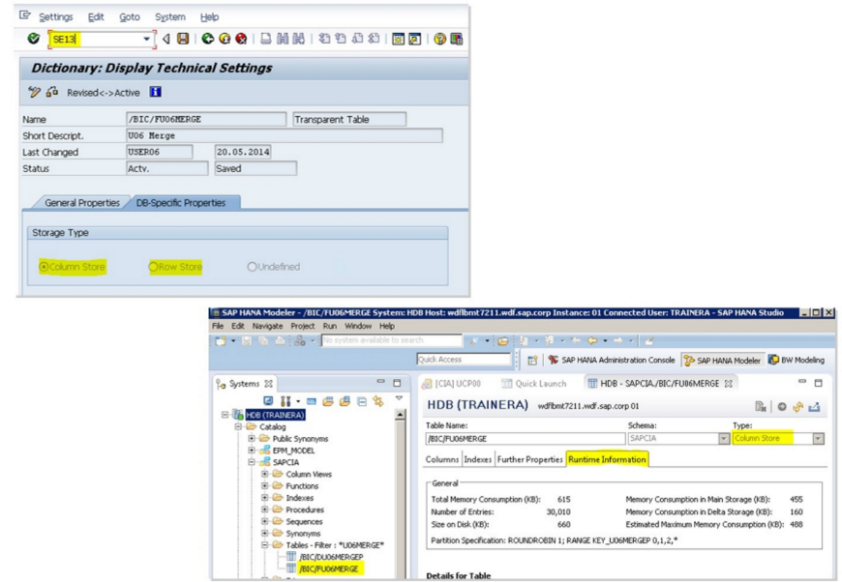Switch to the Runtime Information tab

(607, 459)
